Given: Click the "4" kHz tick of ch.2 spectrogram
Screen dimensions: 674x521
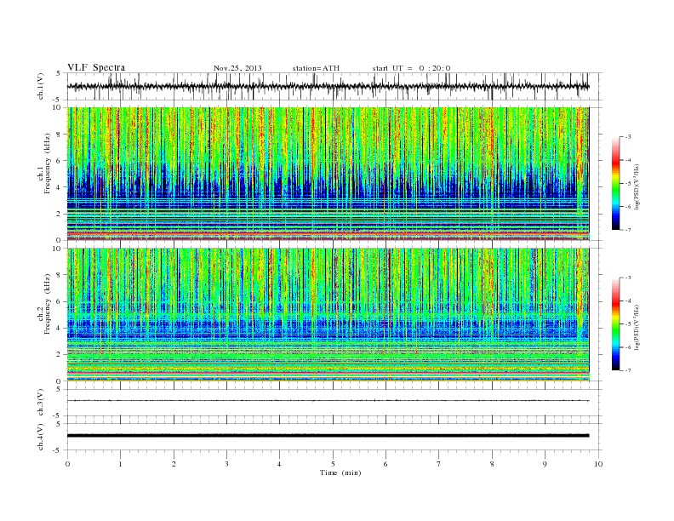Looking at the screenshot, I should click(60, 328).
